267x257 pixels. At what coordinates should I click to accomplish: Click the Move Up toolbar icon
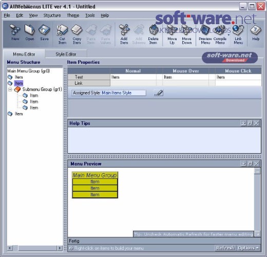click(x=172, y=34)
